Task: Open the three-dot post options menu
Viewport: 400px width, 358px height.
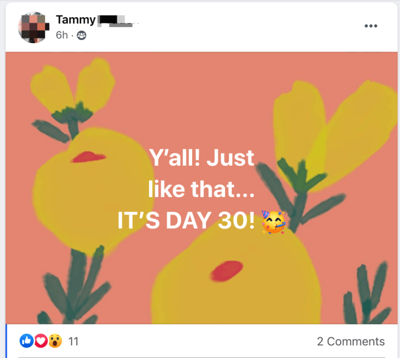Action: (x=370, y=26)
